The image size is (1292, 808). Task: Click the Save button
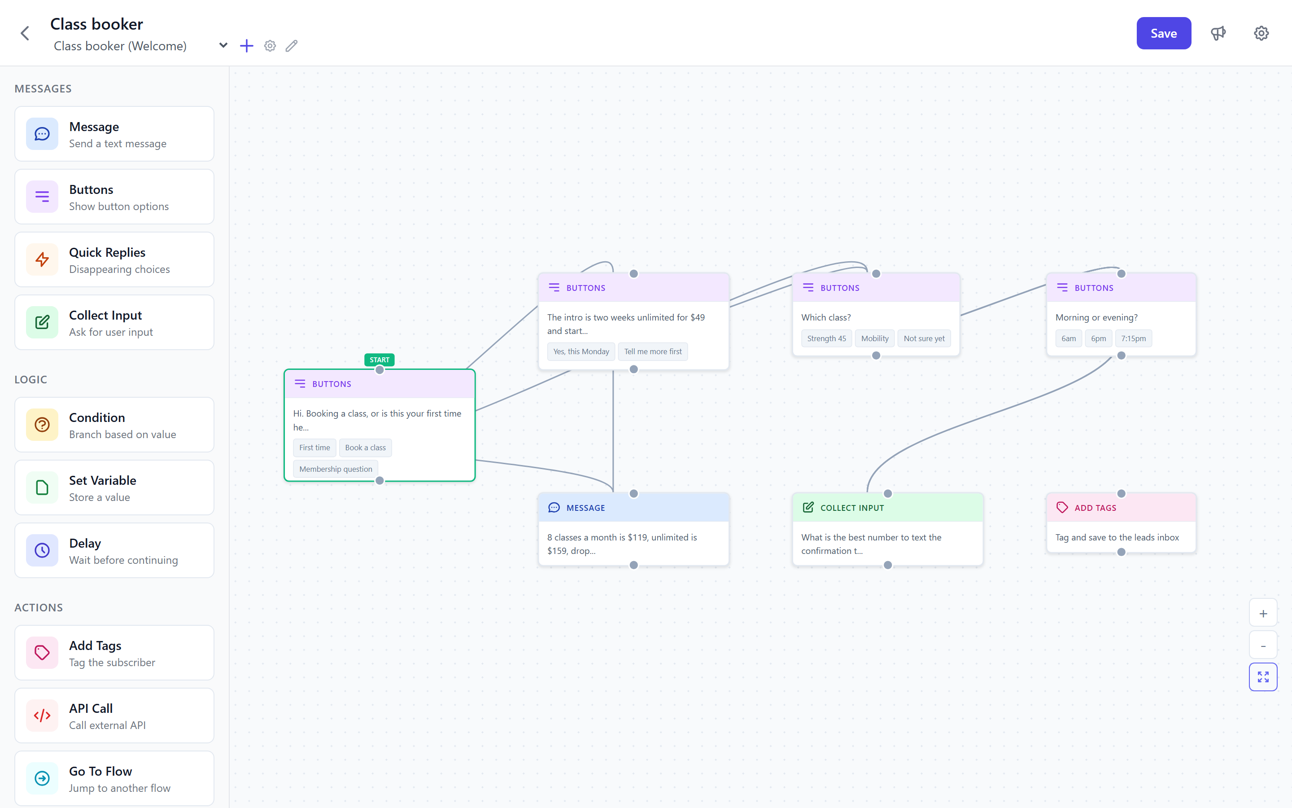[1163, 33]
